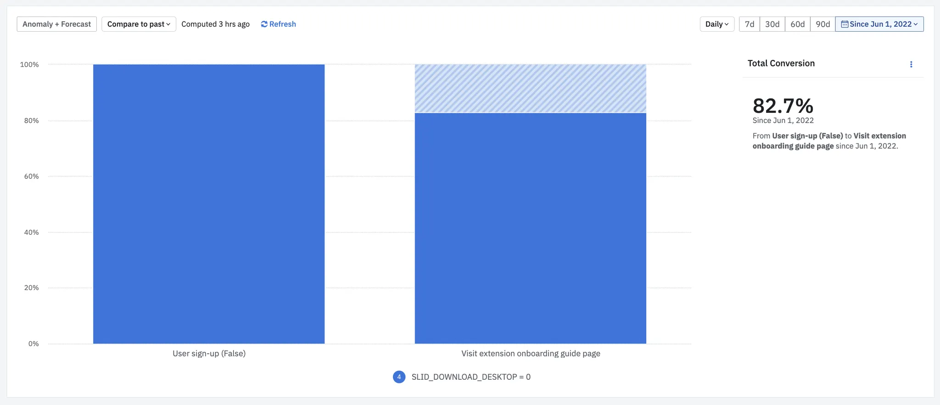Select the 7d time range

click(x=750, y=24)
